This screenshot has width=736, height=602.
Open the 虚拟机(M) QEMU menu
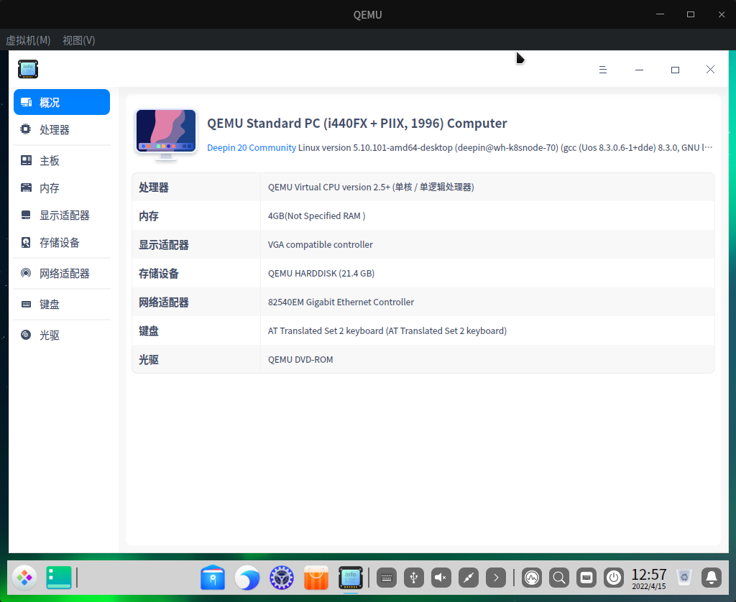click(28, 40)
